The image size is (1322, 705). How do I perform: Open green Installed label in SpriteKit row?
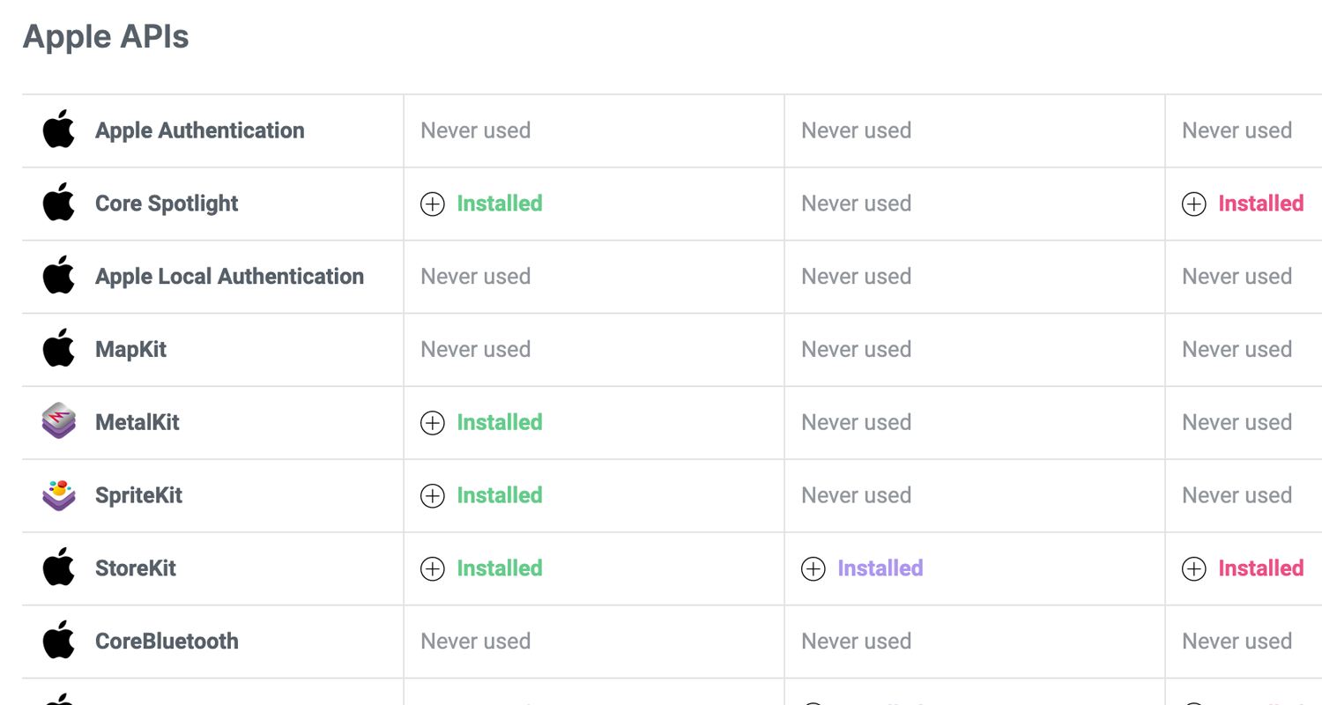(500, 495)
